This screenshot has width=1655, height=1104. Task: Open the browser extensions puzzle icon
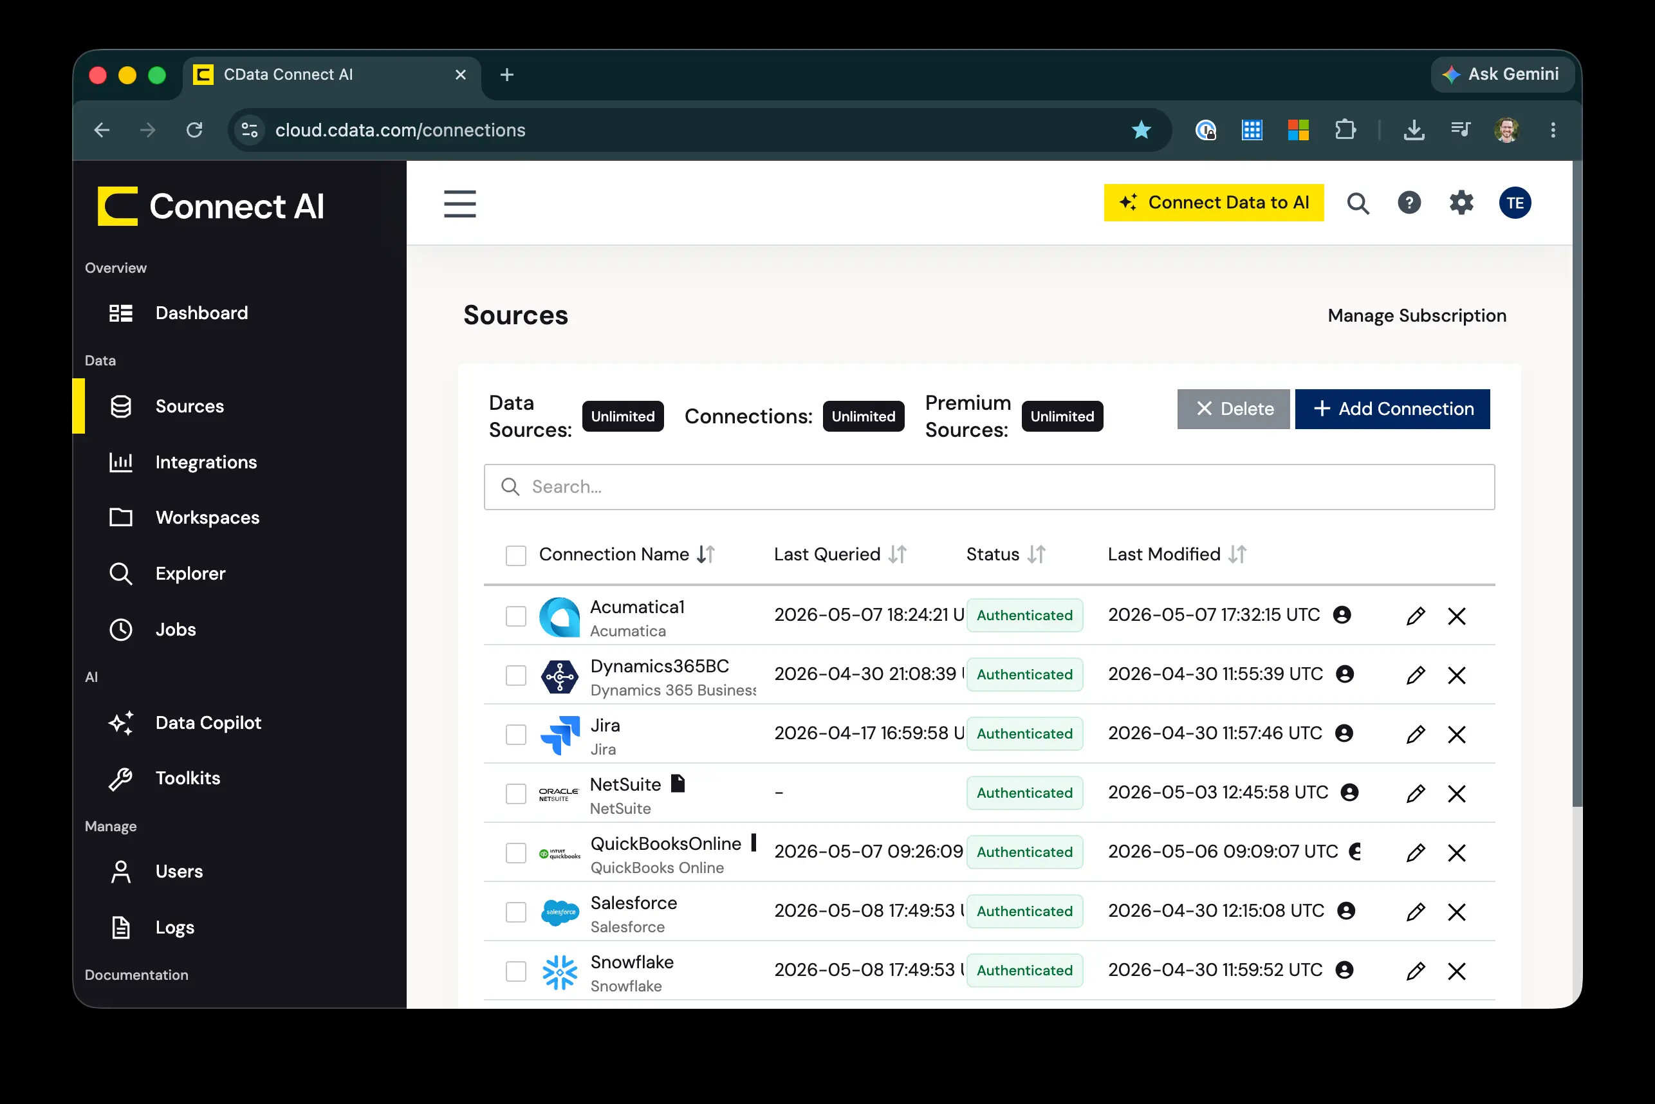(1345, 129)
